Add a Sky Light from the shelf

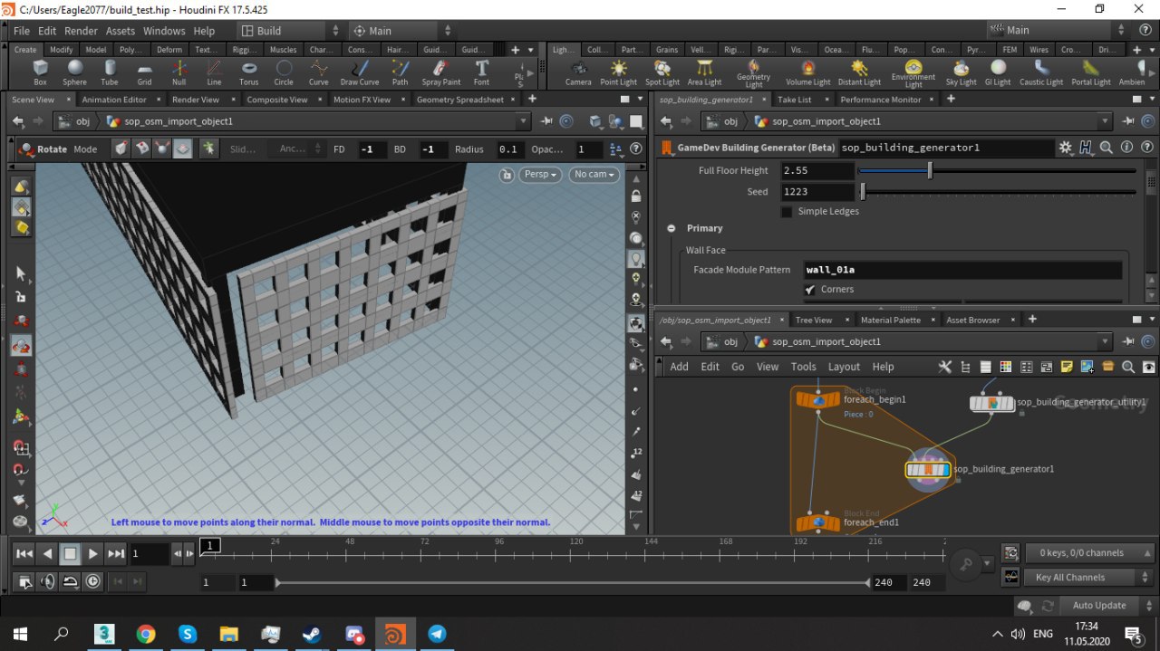coord(961,72)
